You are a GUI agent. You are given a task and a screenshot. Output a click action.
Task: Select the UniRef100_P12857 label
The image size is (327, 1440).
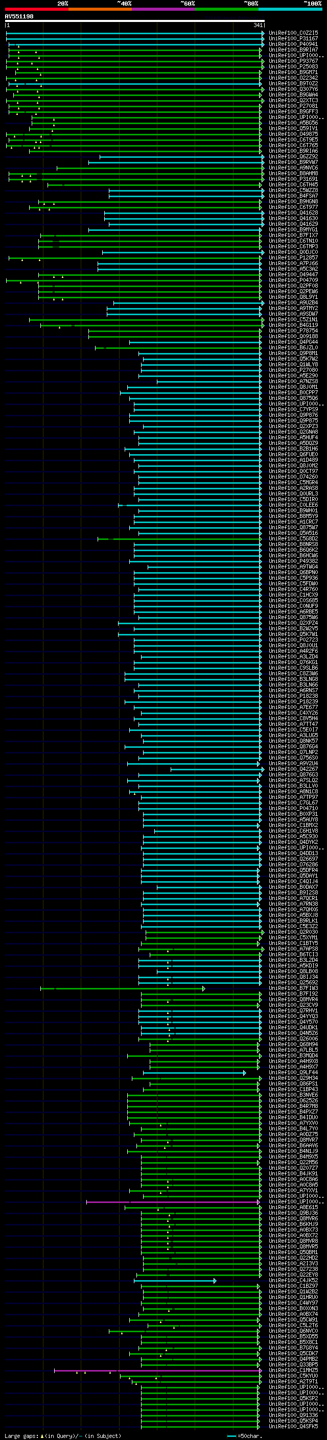click(293, 257)
